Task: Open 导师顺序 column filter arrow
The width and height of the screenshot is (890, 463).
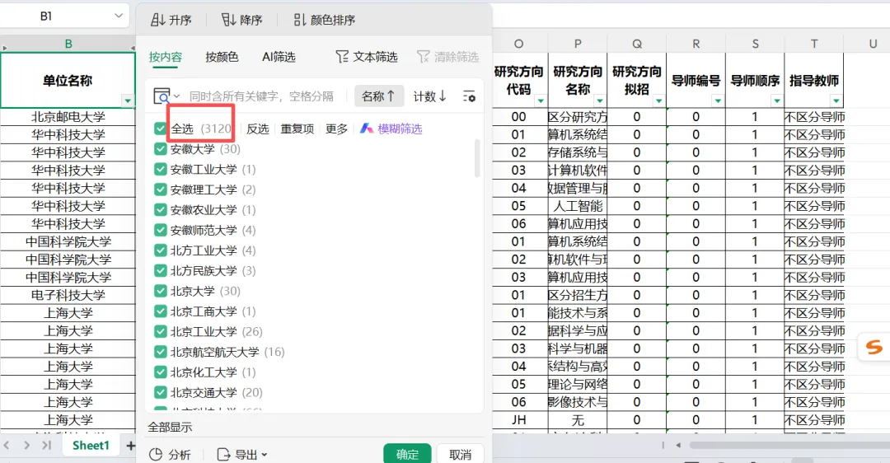Action: pyautogui.click(x=776, y=101)
